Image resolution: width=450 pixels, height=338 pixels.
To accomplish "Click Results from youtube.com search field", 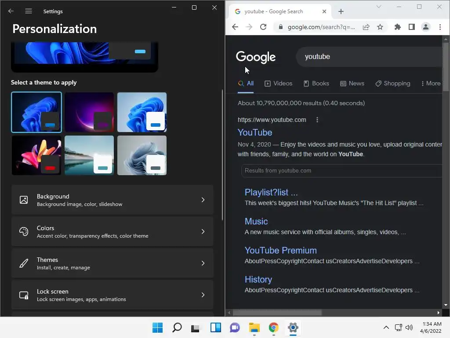I will (341, 171).
